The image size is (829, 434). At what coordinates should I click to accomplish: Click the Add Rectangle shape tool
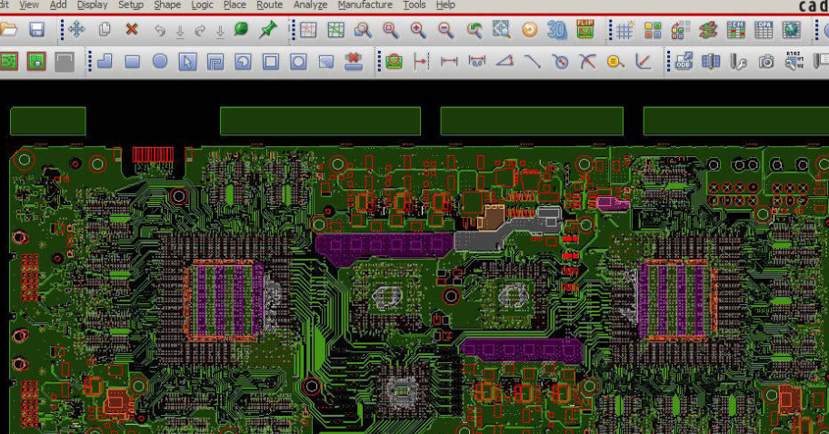coord(132,62)
